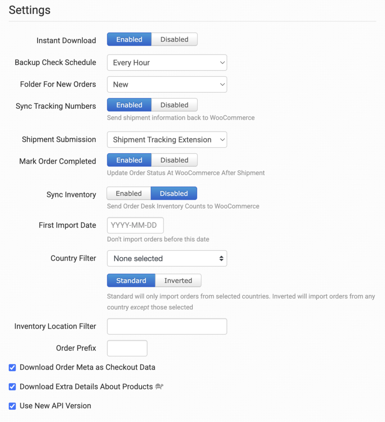
Task: Toggle Download Extra Details About Products checkbox
Action: coord(12,387)
